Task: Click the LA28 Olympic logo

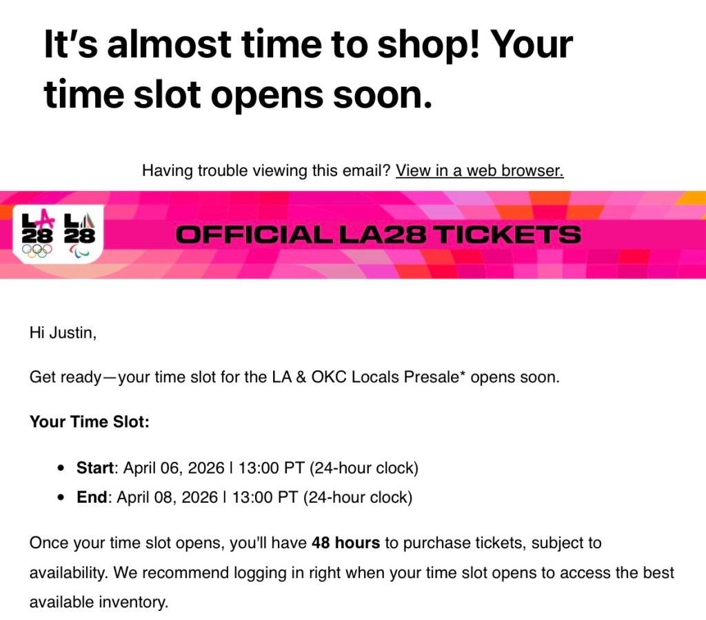Action: pos(37,230)
